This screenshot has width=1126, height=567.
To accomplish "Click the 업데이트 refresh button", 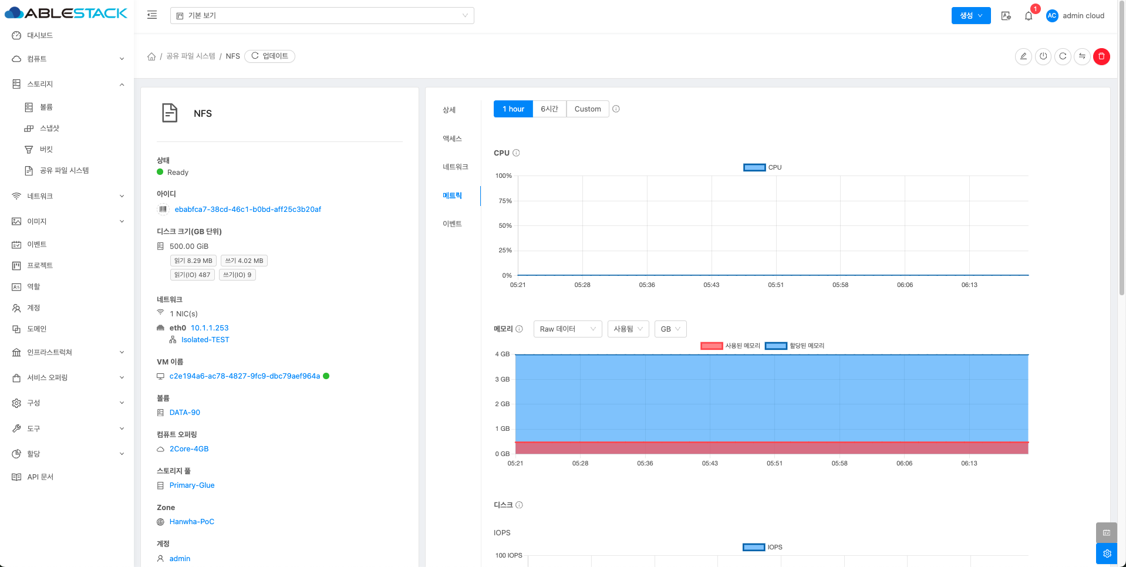I will (x=269, y=56).
